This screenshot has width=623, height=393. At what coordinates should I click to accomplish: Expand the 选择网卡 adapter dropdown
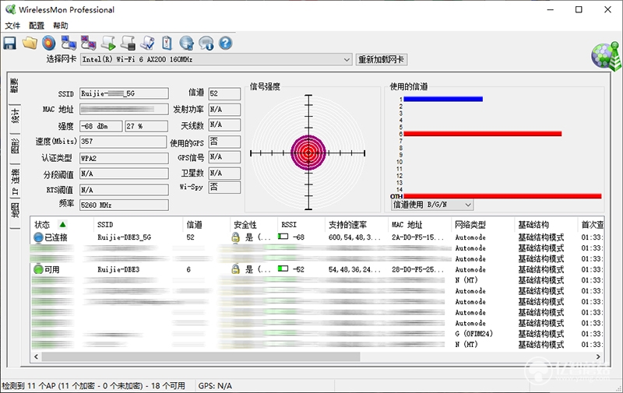click(x=347, y=60)
